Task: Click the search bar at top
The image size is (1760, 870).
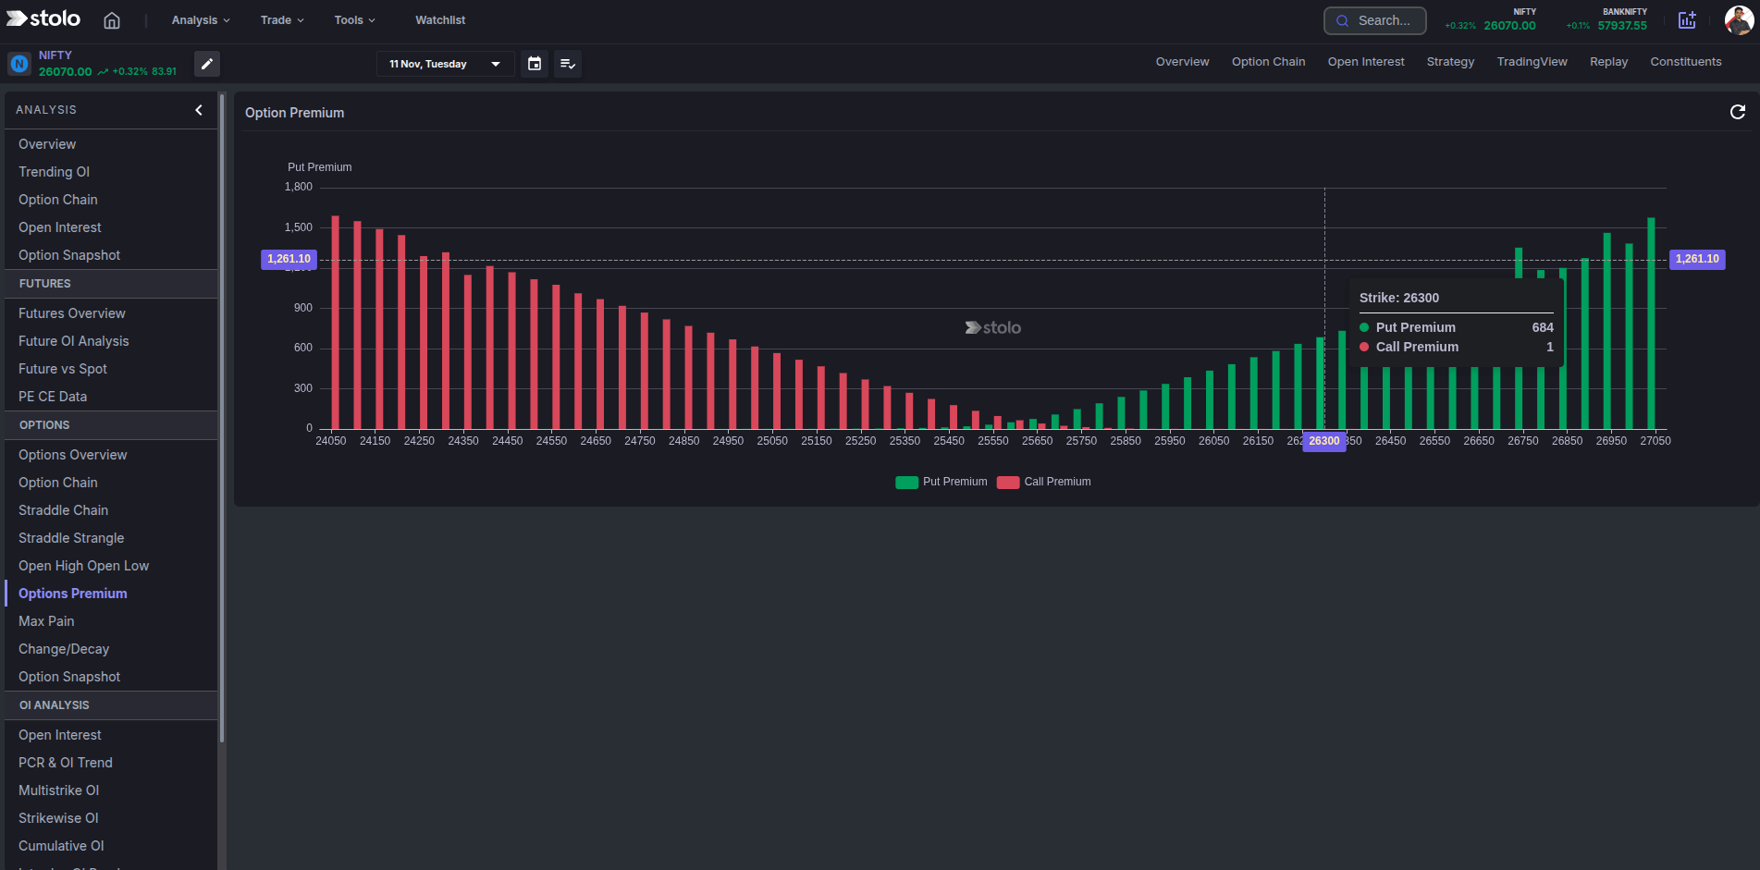Action: (x=1374, y=19)
